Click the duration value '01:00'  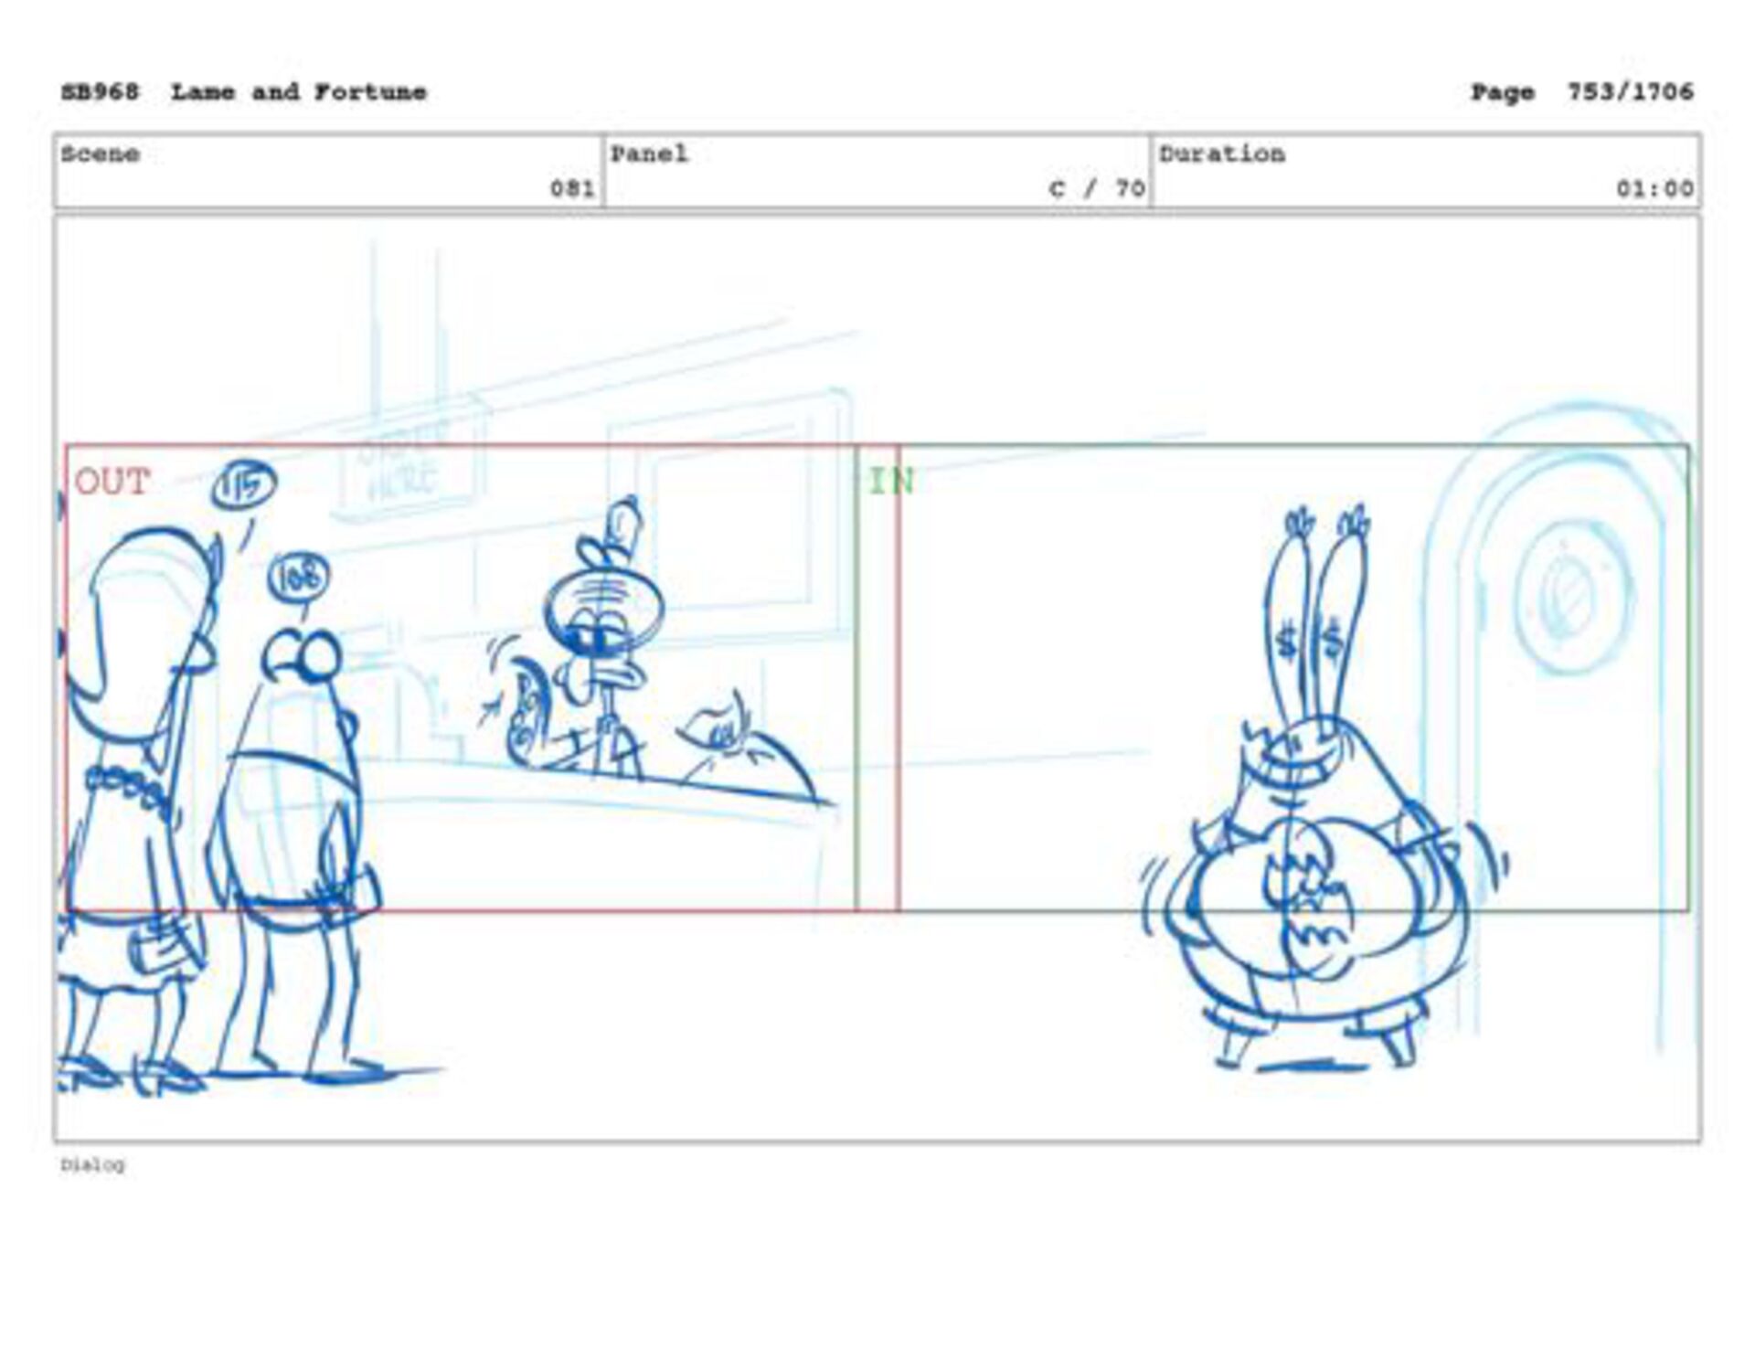click(1654, 189)
